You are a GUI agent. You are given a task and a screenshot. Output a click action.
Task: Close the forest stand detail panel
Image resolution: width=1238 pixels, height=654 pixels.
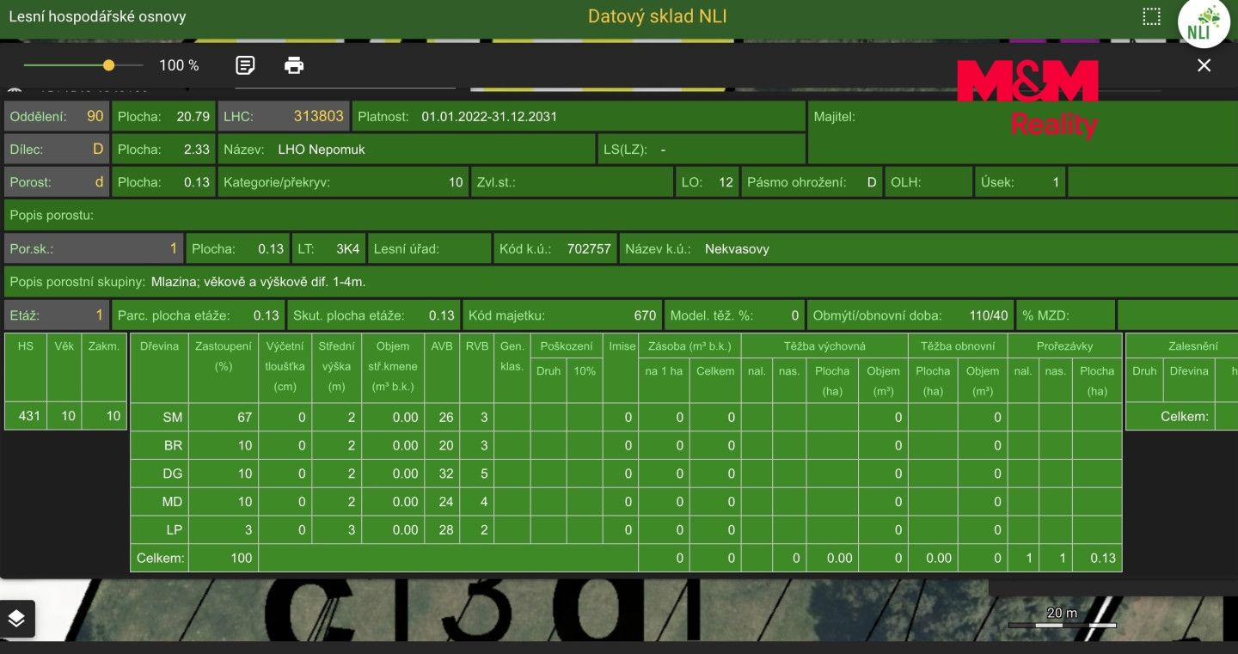[x=1204, y=65]
